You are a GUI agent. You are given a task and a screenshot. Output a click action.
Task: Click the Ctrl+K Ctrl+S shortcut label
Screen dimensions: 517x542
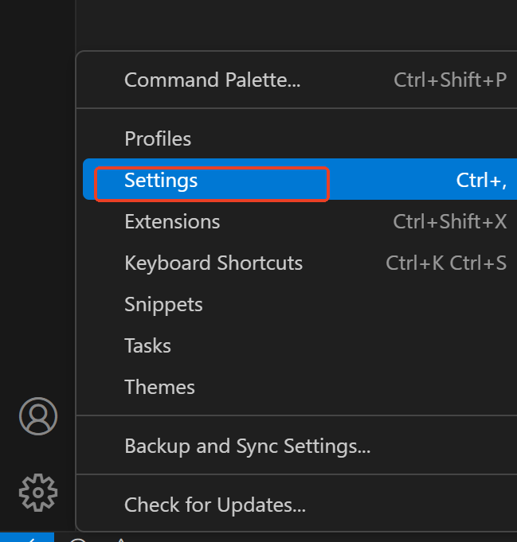click(446, 263)
